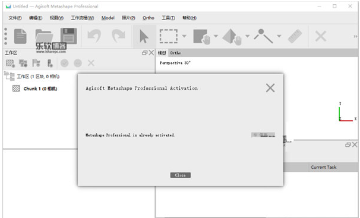Open draw polyline tool dropdown arrow
The image size is (360, 218).
click(x=279, y=36)
